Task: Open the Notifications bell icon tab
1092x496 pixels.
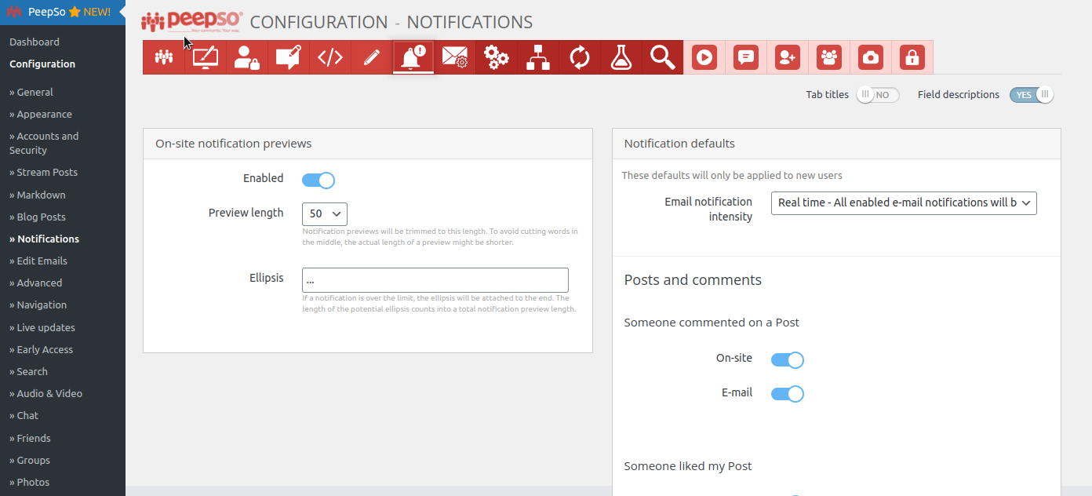Action: pyautogui.click(x=413, y=57)
